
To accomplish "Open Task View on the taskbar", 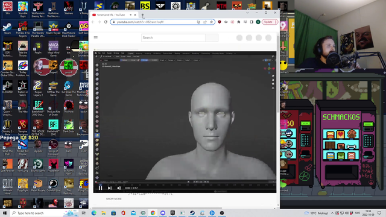I will pos(84,213).
